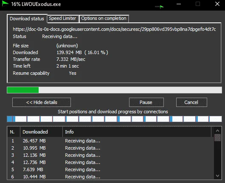Select connection row with 10.444 MB

pyautogui.click(x=110, y=177)
